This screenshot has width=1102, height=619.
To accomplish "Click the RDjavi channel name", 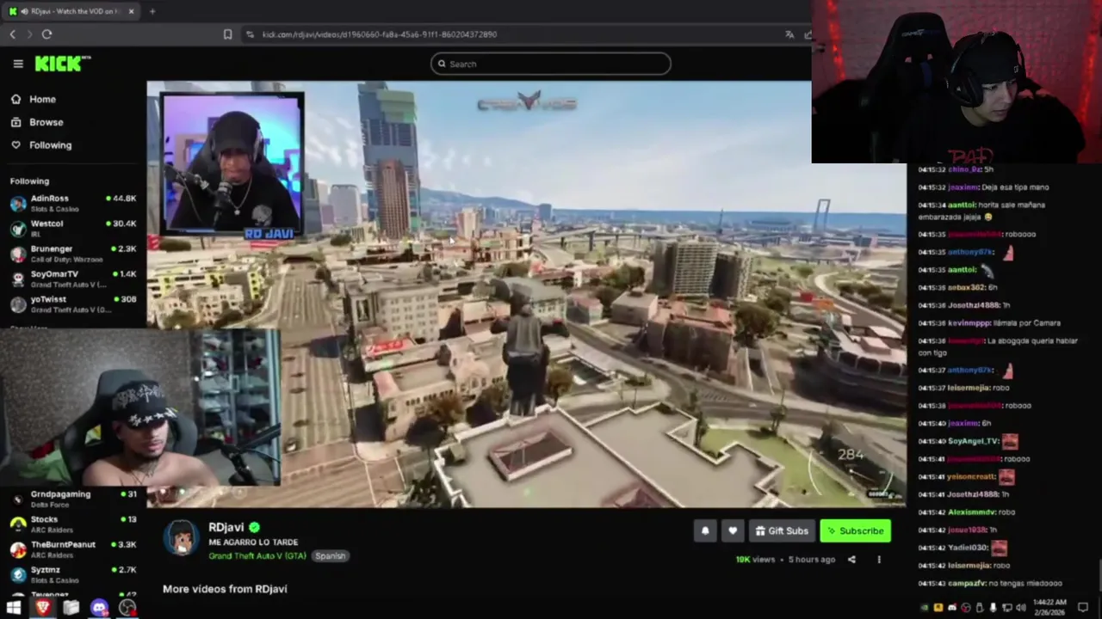I will [226, 527].
